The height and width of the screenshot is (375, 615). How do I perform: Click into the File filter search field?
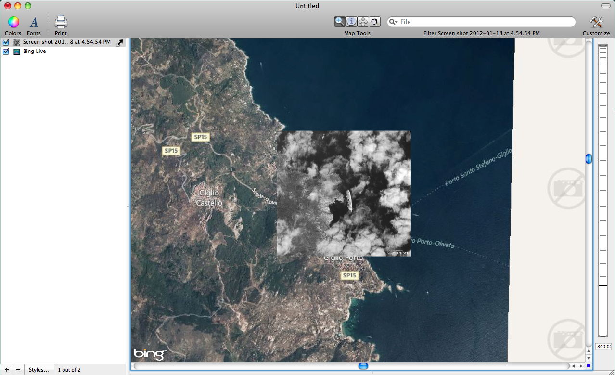point(481,22)
